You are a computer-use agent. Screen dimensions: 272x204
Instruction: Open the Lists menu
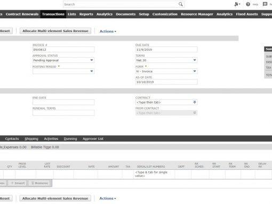coord(72,14)
